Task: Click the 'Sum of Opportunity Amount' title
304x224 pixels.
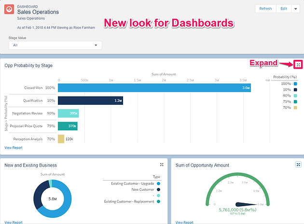Action: (x=202, y=165)
